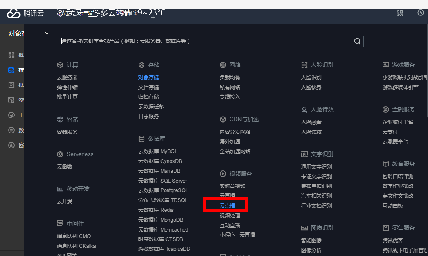The height and width of the screenshot is (256, 428).
Task: Open 对象存储 product link
Action: point(149,77)
